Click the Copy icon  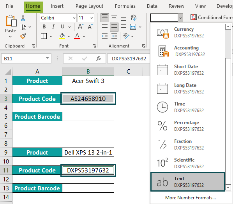coord(23,27)
